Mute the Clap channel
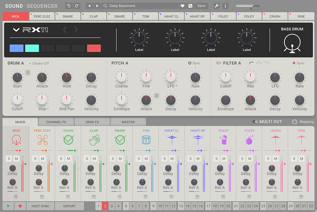 pyautogui.click(x=94, y=159)
